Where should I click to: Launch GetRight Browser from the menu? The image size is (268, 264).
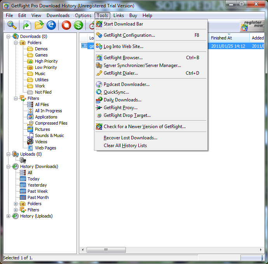click(151, 58)
